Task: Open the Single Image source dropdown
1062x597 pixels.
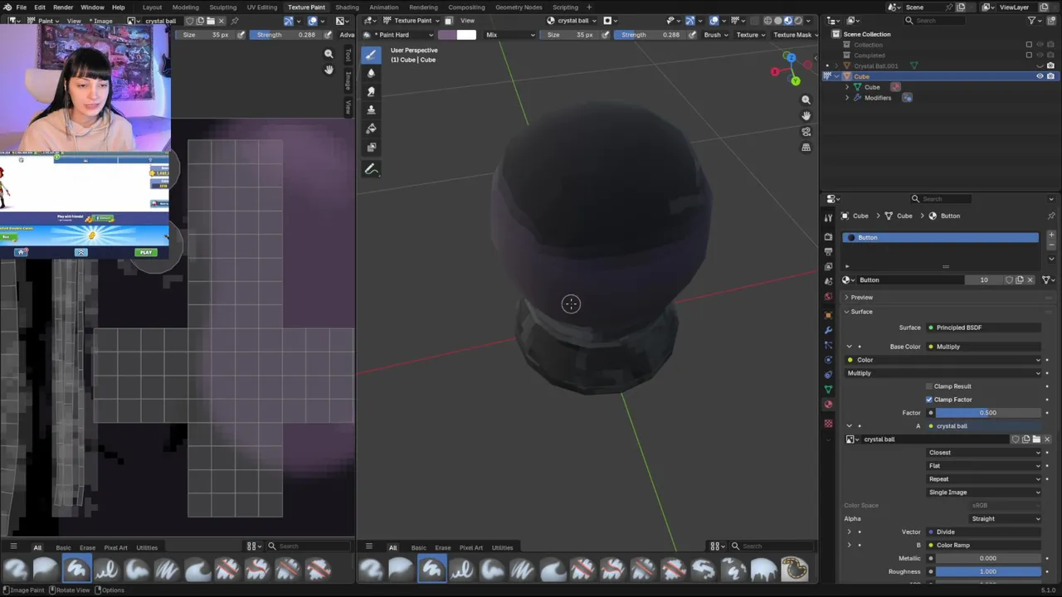Action: pos(984,493)
